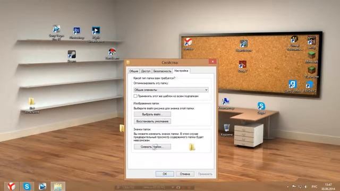Show hidden system tray icons
This screenshot has height=191, width=340.
(x=288, y=186)
